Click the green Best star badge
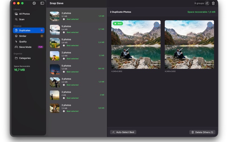This screenshot has height=142, width=228. coord(118,24)
